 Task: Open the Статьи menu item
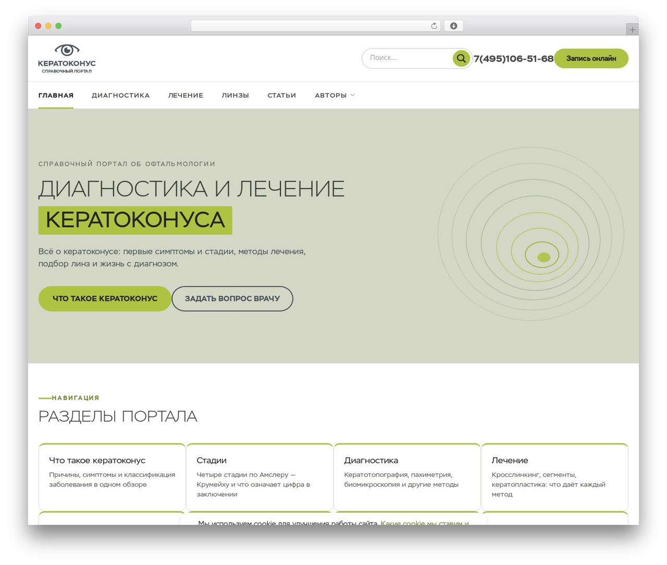282,95
